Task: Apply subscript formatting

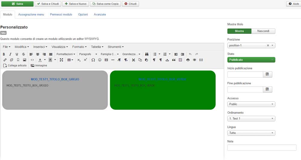Action: 79,60
